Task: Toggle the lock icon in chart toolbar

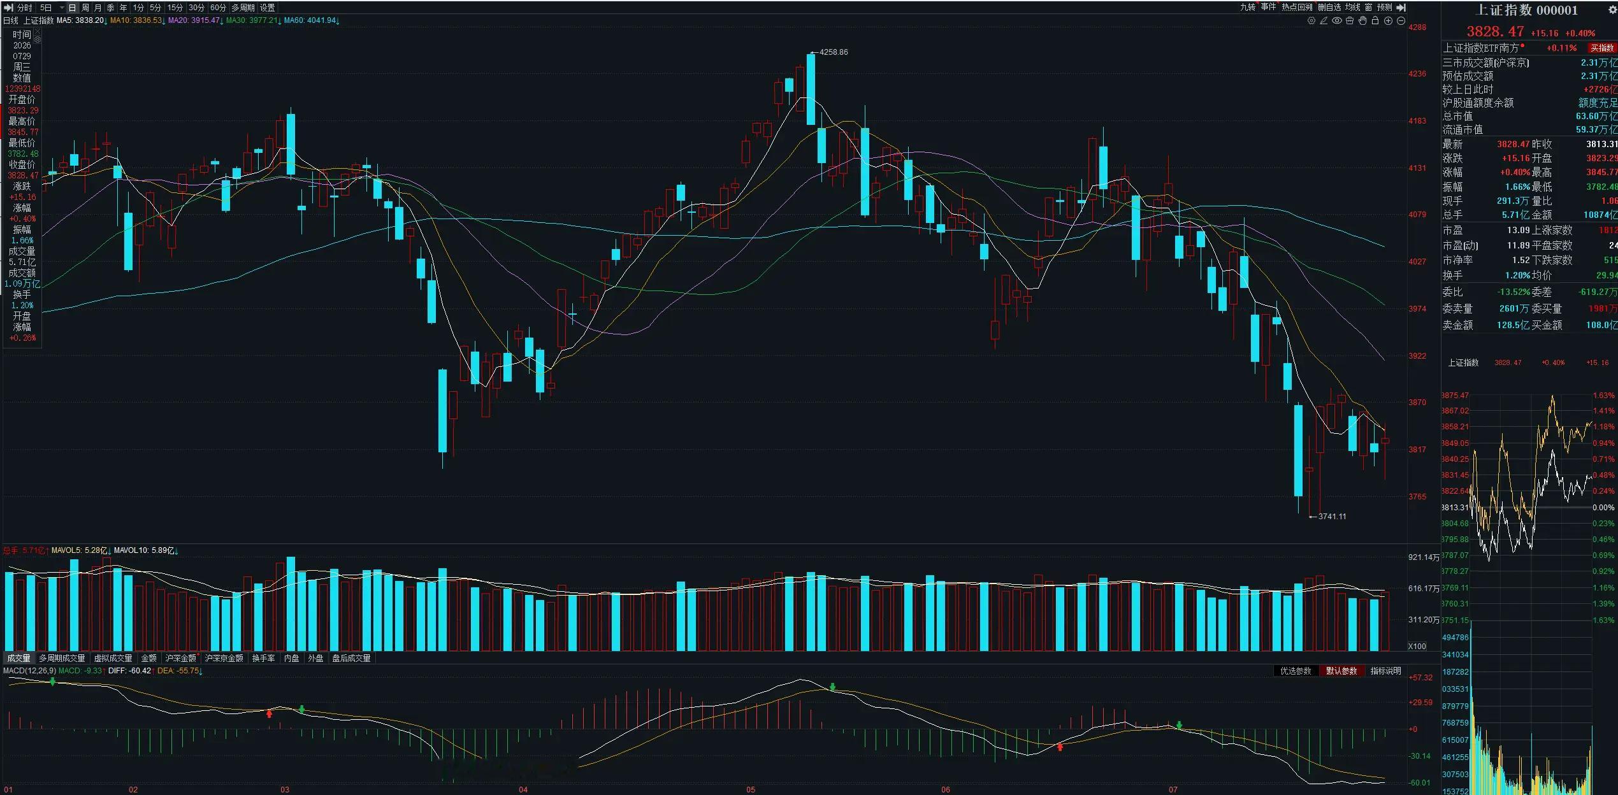Action: point(1375,21)
